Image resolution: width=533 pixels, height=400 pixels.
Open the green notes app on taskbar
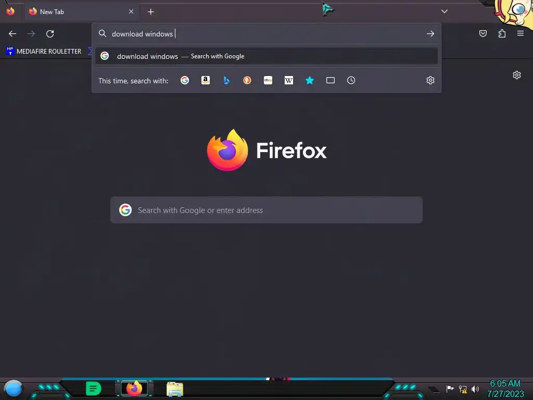coord(94,389)
